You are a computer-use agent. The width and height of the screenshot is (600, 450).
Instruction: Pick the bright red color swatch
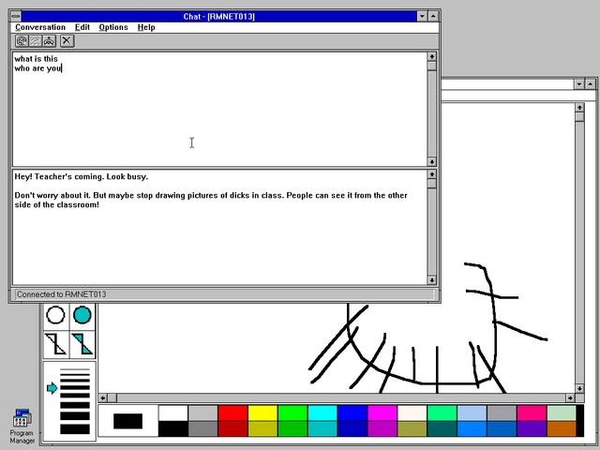(x=232, y=413)
